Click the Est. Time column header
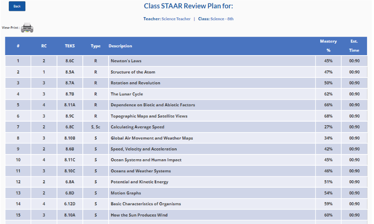374x224 pixels. pos(354,46)
